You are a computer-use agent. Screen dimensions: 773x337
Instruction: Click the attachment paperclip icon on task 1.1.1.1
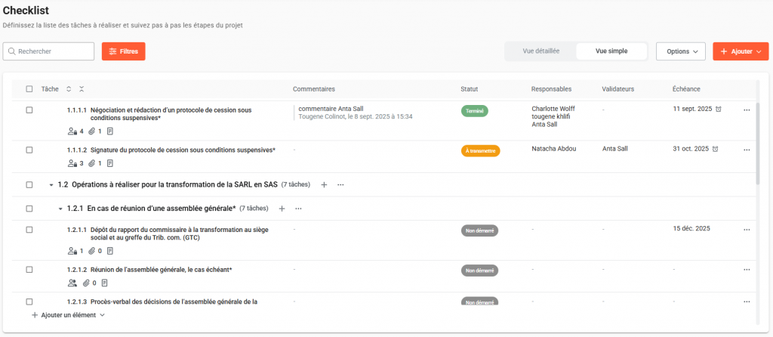click(x=92, y=131)
